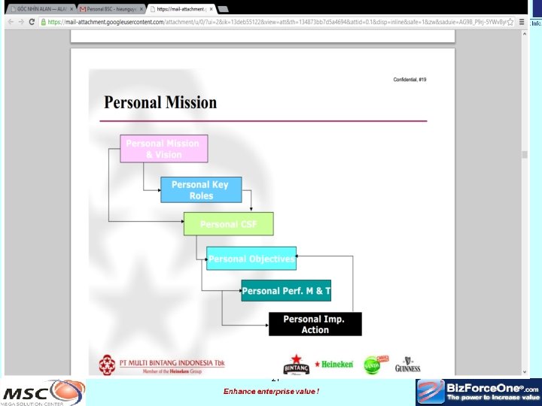The image size is (542, 406).
Task: Open a new tab with the new-tab button
Action: coord(224,9)
